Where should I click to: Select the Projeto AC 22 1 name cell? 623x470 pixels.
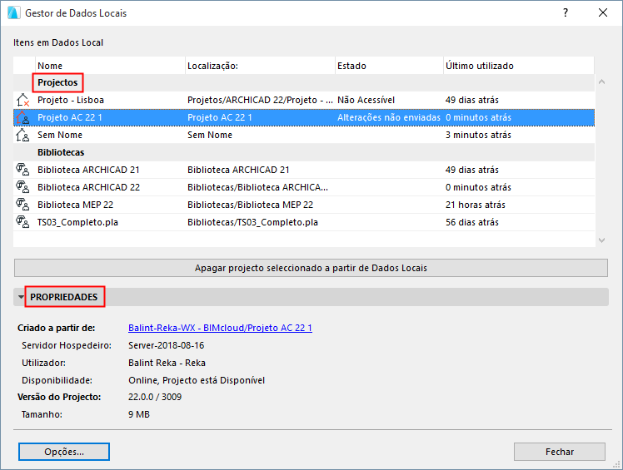69,117
